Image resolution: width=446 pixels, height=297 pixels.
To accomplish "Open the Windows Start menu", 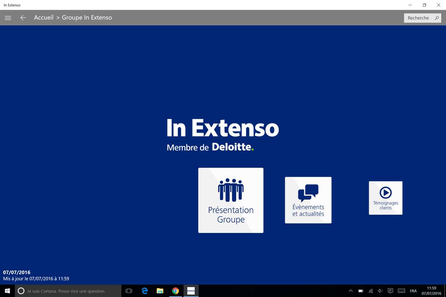I will pos(7,291).
